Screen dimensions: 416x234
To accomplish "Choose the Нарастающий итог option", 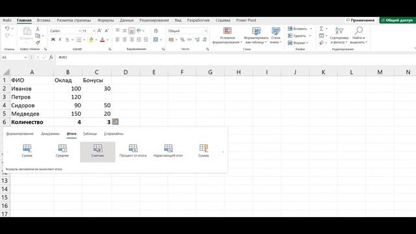I will tap(168, 151).
